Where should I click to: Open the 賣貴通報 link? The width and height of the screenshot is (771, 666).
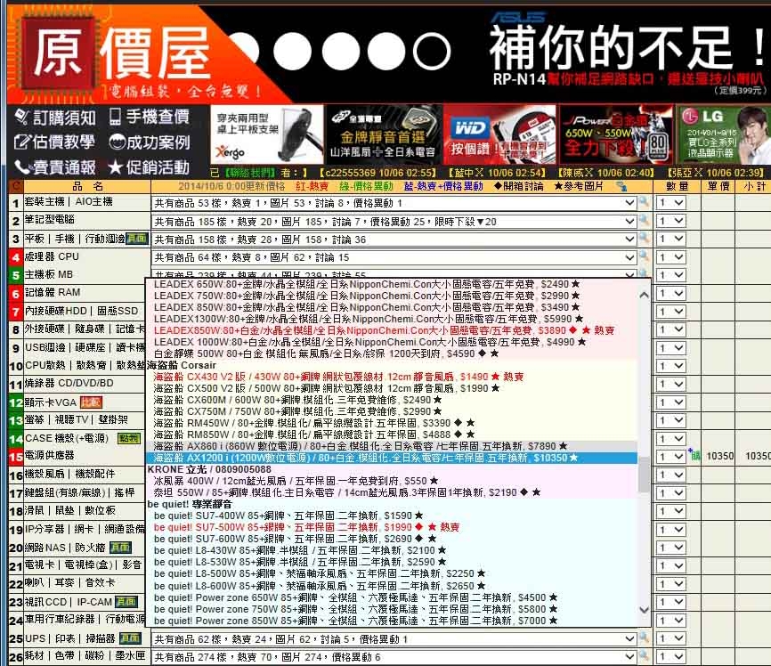(x=55, y=167)
